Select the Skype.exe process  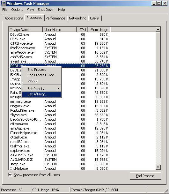[59, 115]
